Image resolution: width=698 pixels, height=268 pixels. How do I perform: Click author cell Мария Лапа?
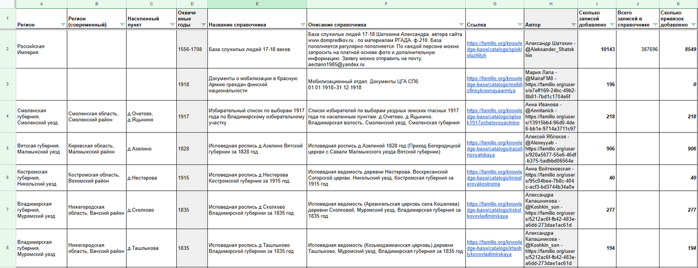550,84
